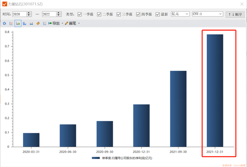Choose the area chart icon
Screen dimensions: 247x167
point(25,24)
